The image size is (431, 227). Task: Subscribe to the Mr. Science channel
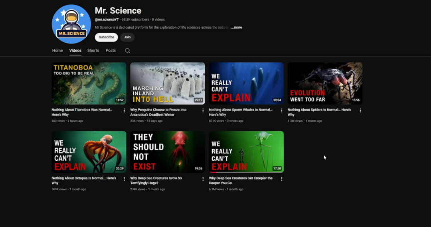106,37
